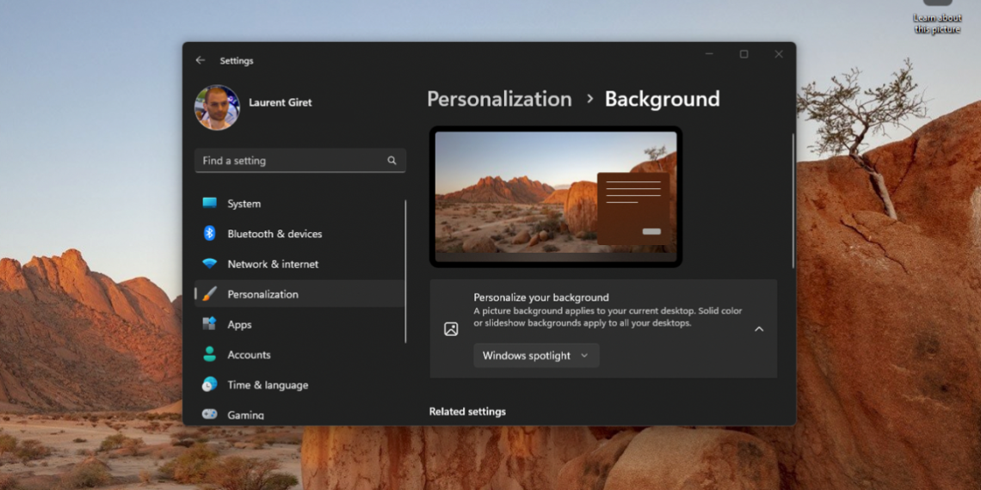Click the Accounts person icon
The height and width of the screenshot is (490, 981).
(209, 354)
